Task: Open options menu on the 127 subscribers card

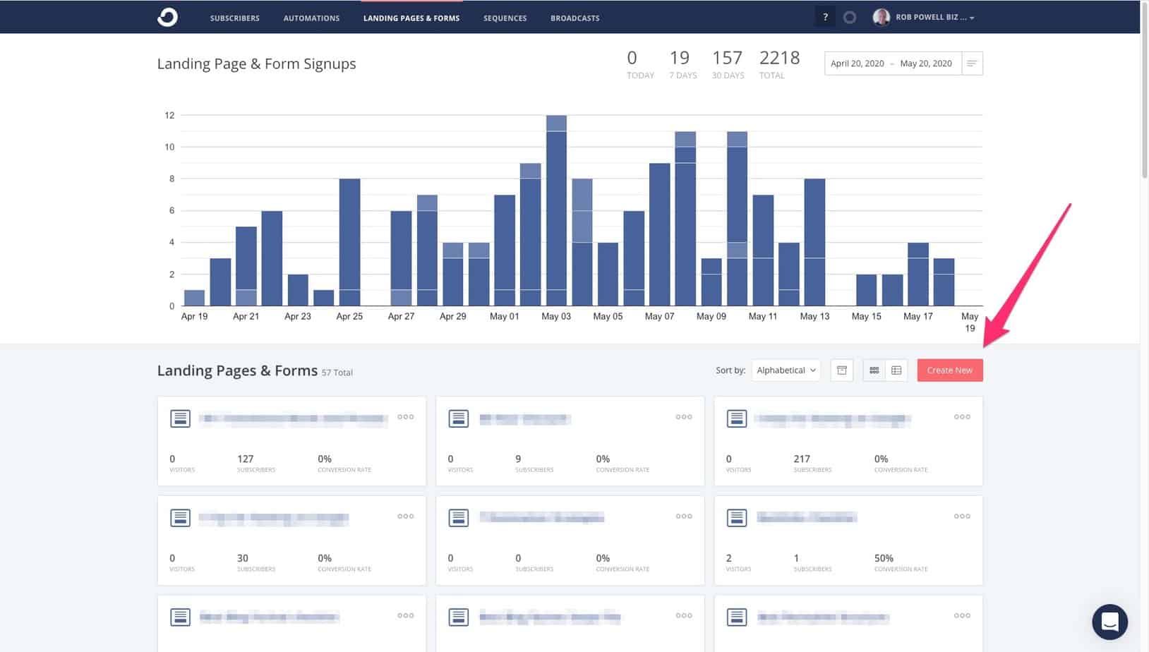Action: point(406,417)
